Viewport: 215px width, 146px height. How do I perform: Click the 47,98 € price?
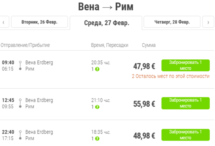[x=144, y=66]
